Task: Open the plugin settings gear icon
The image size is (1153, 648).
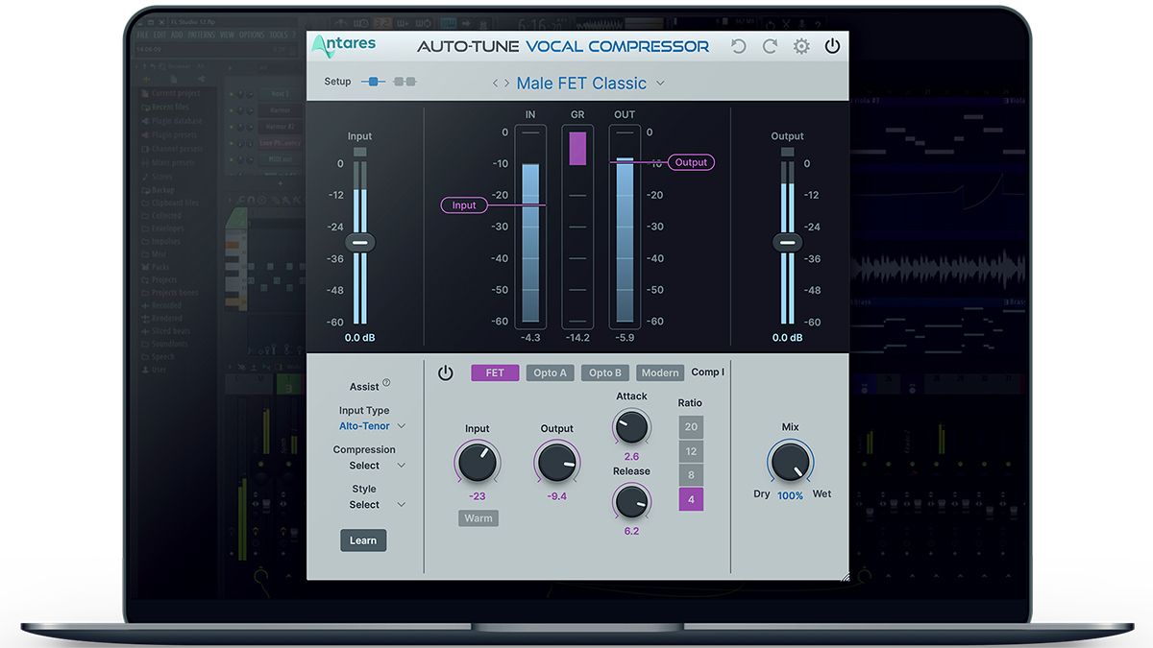Action: pyautogui.click(x=801, y=45)
